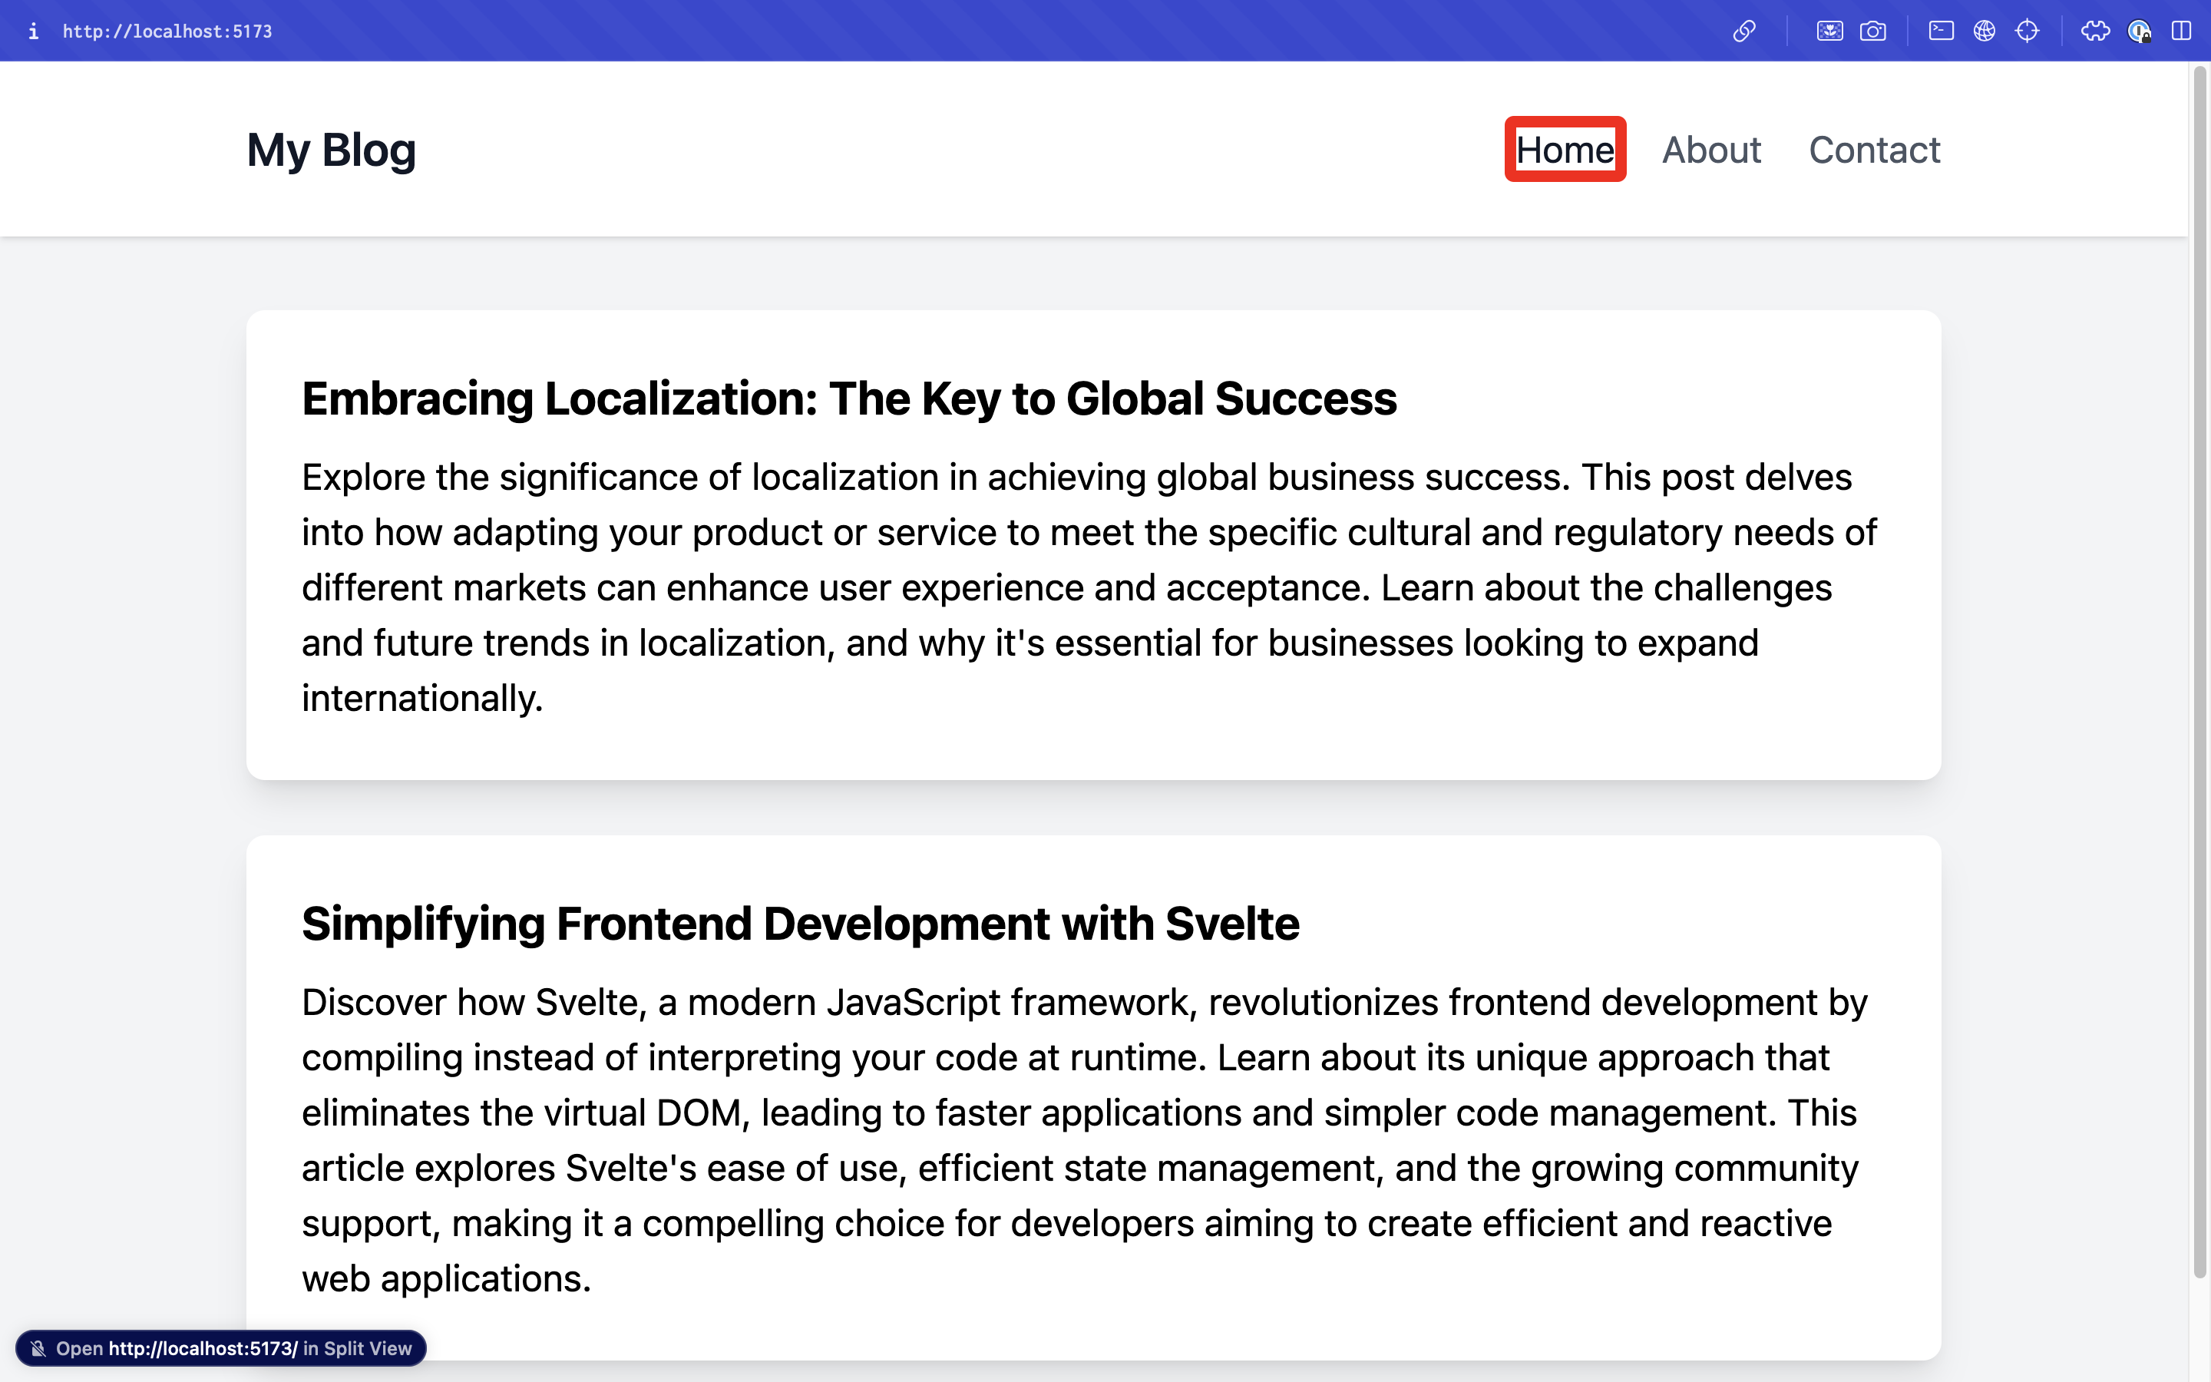Open the Embracing Localization post heading
The height and width of the screenshot is (1382, 2211).
(849, 398)
